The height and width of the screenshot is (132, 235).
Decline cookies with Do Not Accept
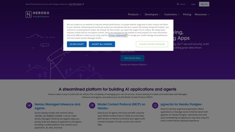tap(77, 44)
